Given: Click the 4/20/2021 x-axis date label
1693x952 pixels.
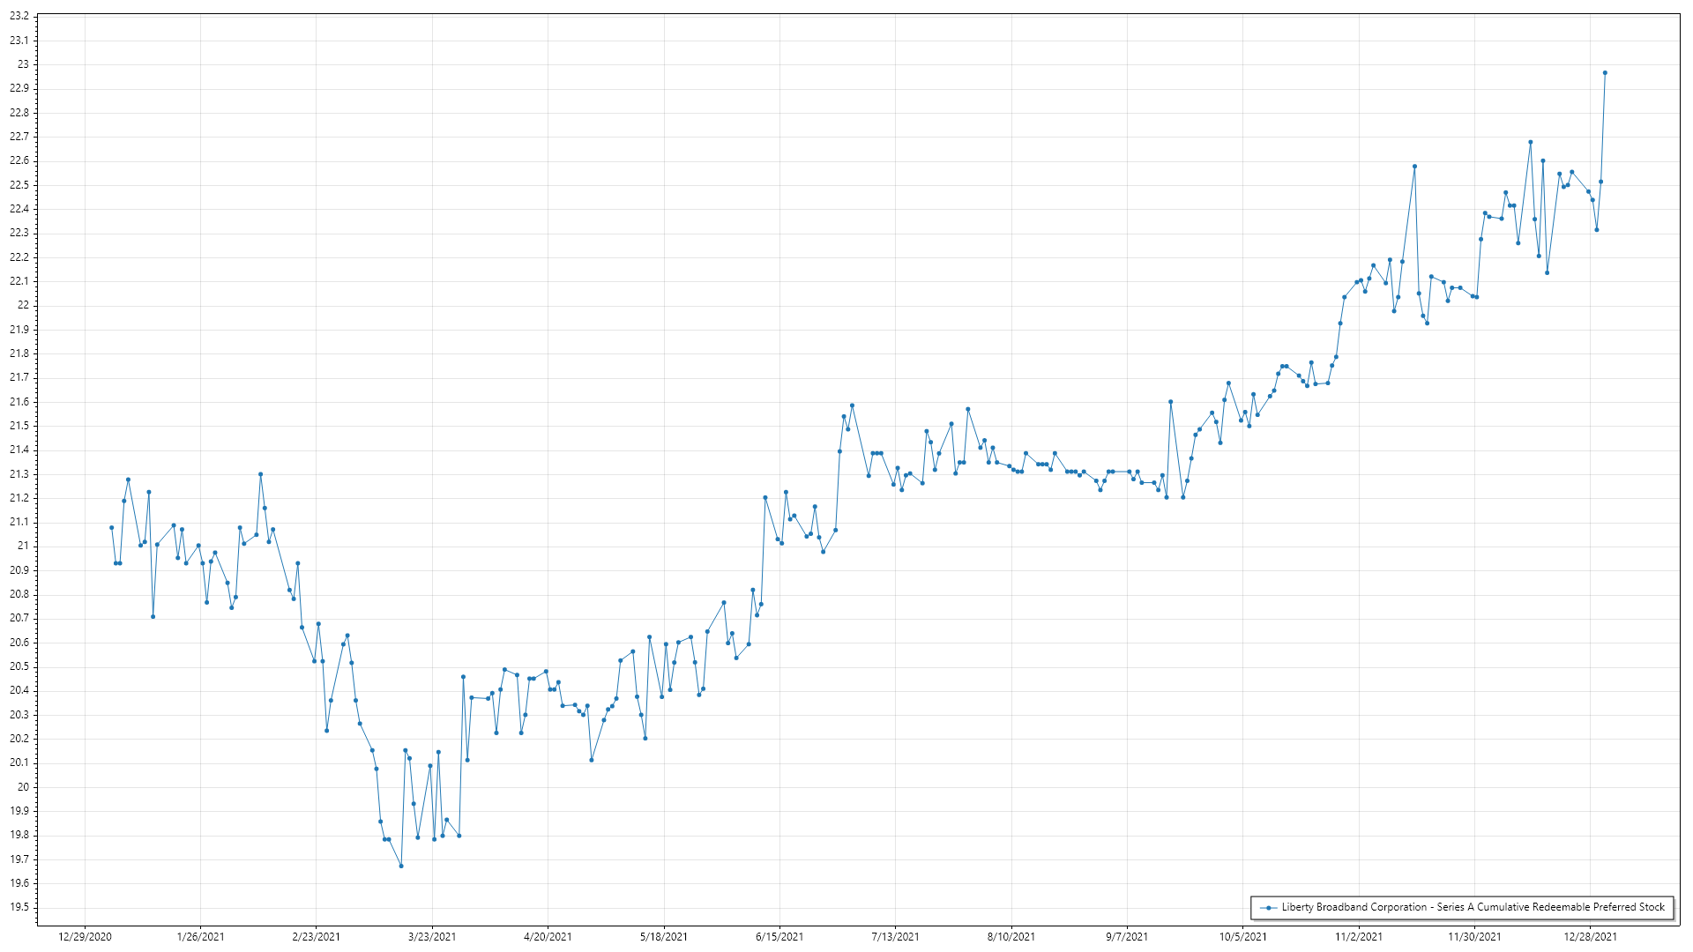Looking at the screenshot, I should [548, 936].
